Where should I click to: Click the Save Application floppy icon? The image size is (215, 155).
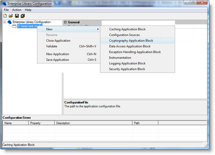(17, 16)
